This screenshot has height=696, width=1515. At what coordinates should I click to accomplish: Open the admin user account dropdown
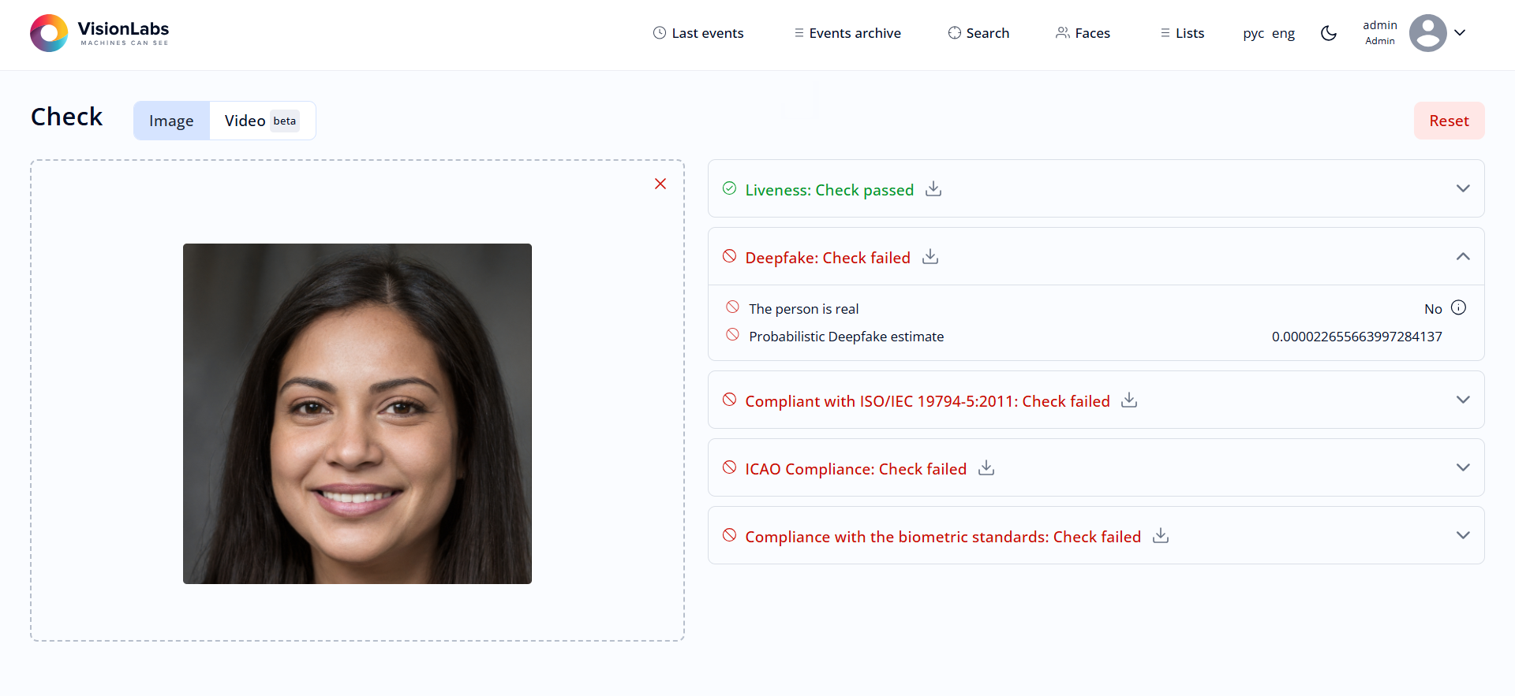pyautogui.click(x=1460, y=33)
